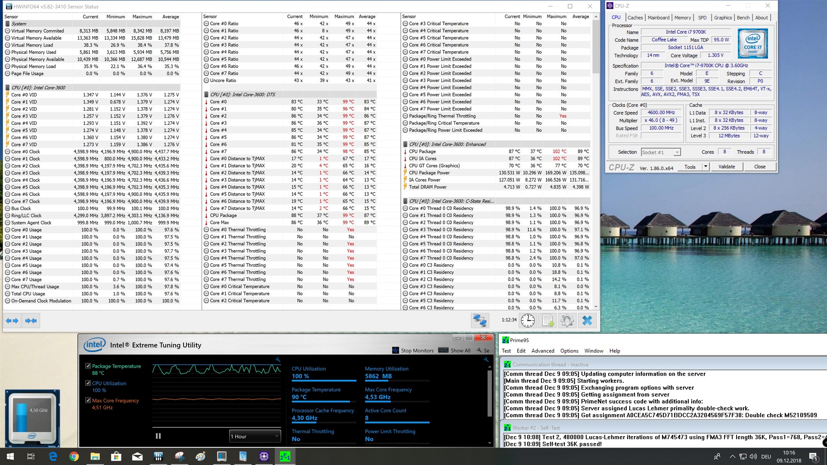
Task: Switch to CPU-Z Memory tab
Action: tap(682, 18)
